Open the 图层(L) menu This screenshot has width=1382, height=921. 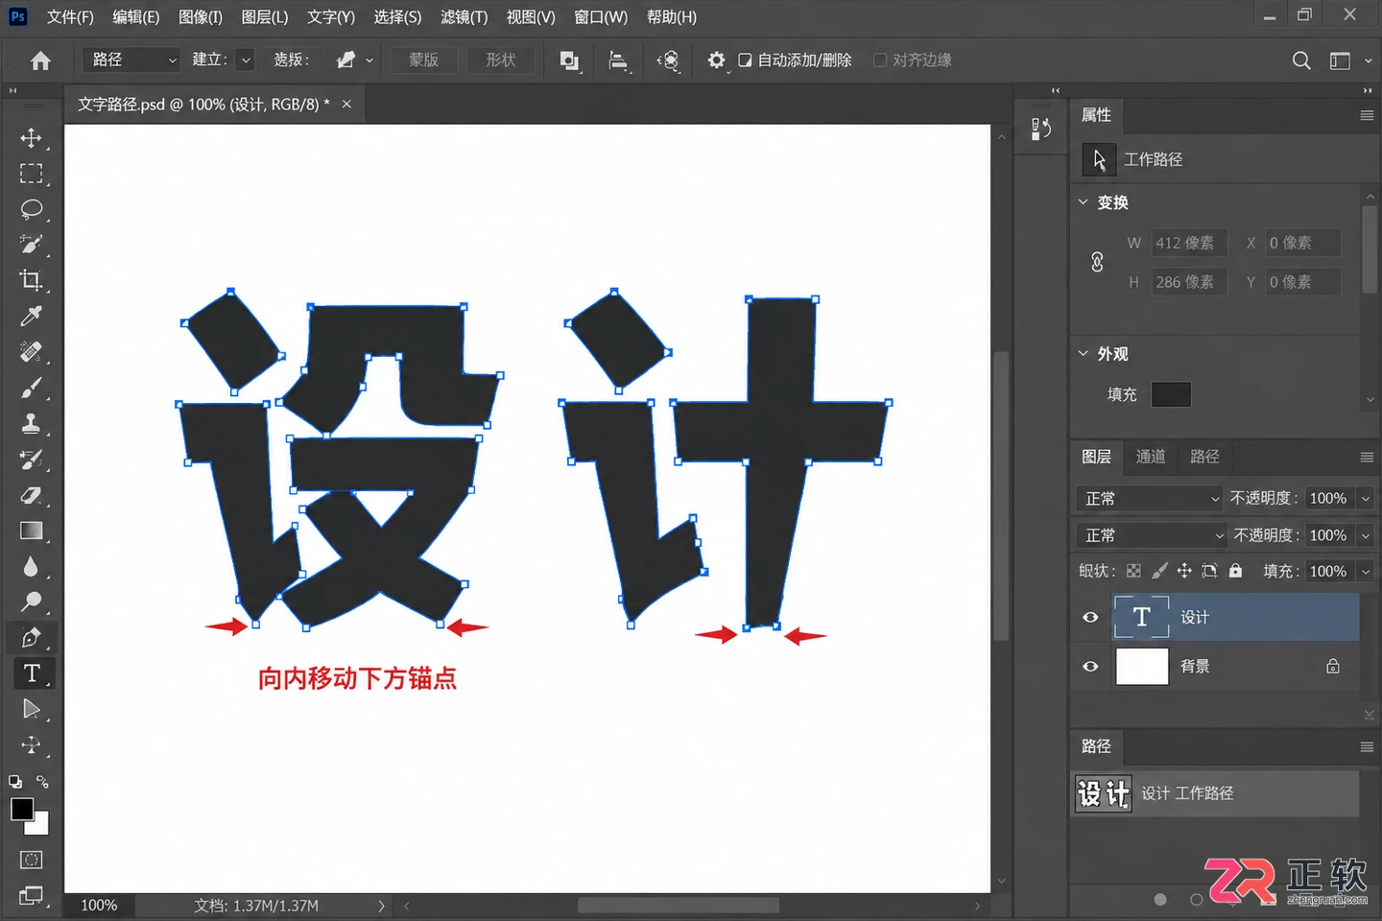(264, 17)
